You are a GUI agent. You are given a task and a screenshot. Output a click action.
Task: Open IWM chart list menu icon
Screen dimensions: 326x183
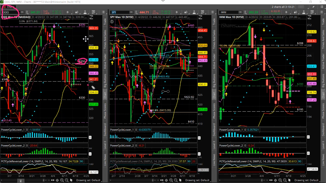[322, 12]
